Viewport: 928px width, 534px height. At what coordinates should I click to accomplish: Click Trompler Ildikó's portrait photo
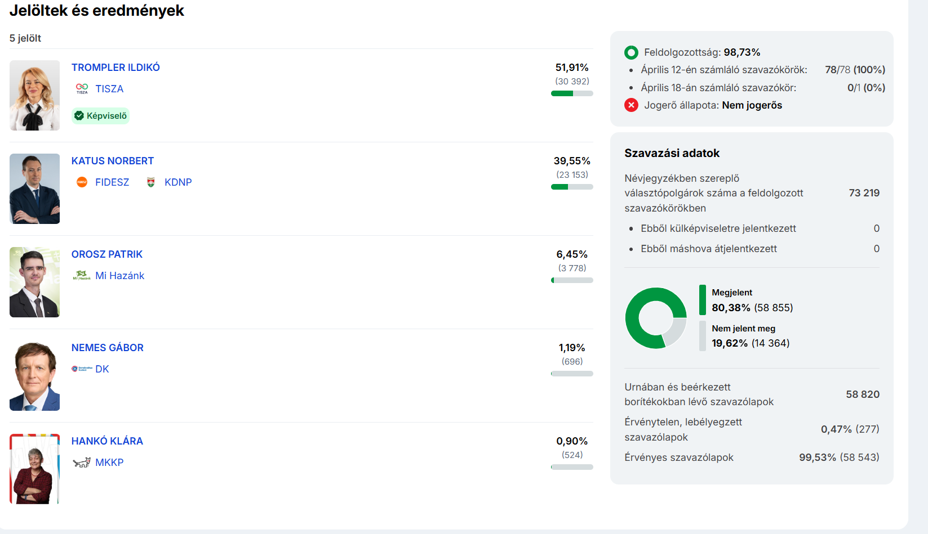34,96
